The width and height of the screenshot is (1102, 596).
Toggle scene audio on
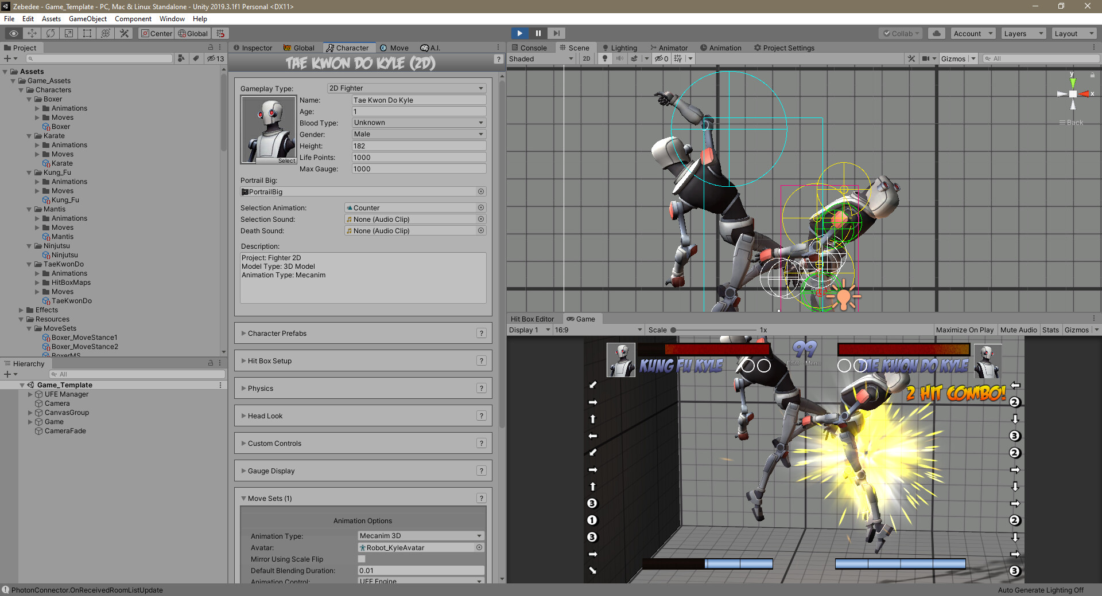(x=619, y=58)
